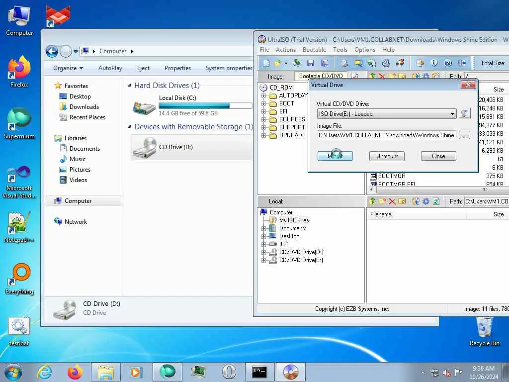The width and height of the screenshot is (509, 382).
Task: Click Internet Explorer in the taskbar
Action: pyautogui.click(x=44, y=372)
